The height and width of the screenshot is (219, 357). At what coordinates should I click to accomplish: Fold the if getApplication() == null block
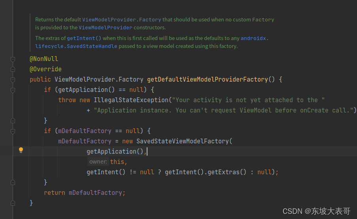point(13,90)
